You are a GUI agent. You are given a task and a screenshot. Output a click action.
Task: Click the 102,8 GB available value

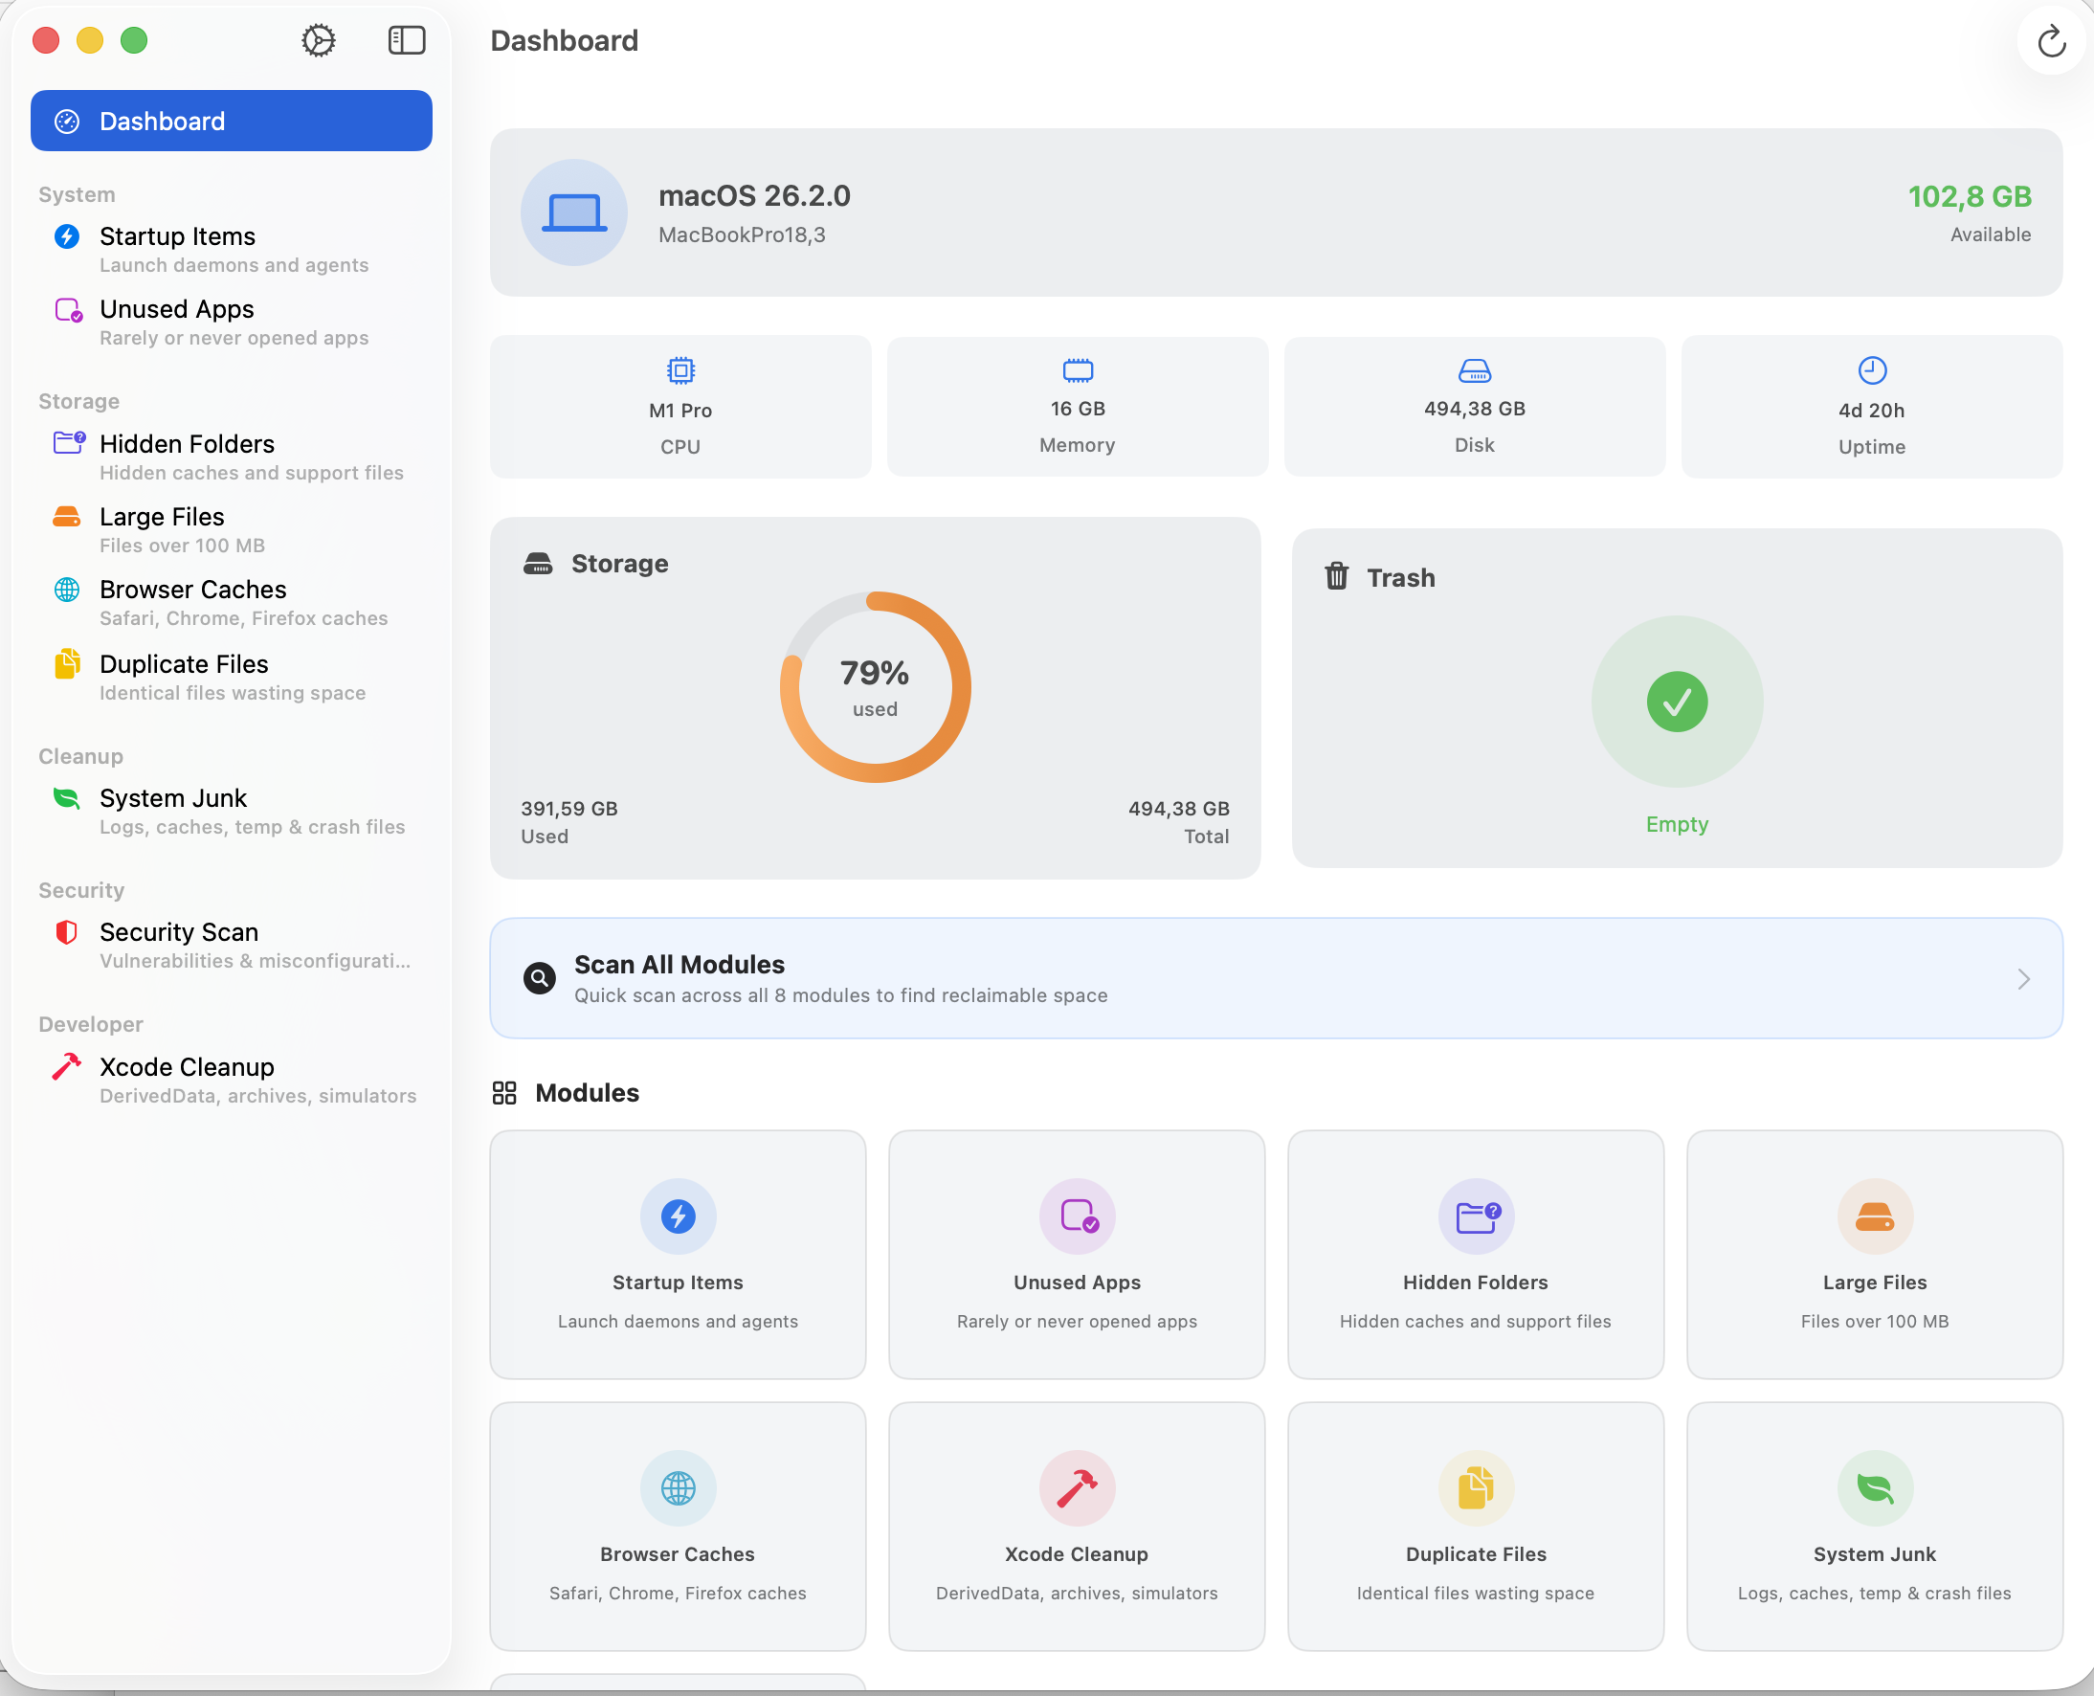click(1969, 196)
